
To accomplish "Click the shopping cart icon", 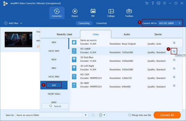I will [147, 3].
